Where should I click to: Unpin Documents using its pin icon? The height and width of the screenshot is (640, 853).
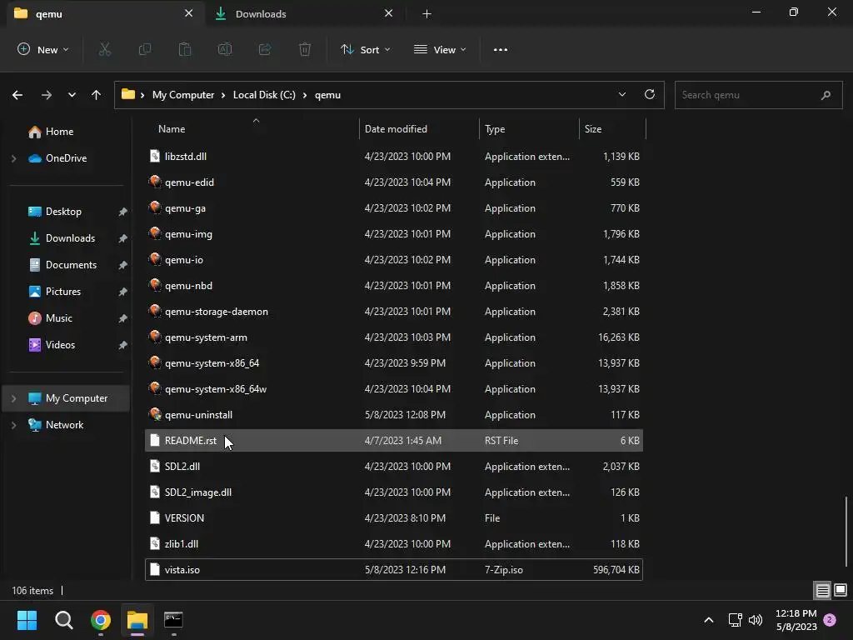(x=123, y=265)
